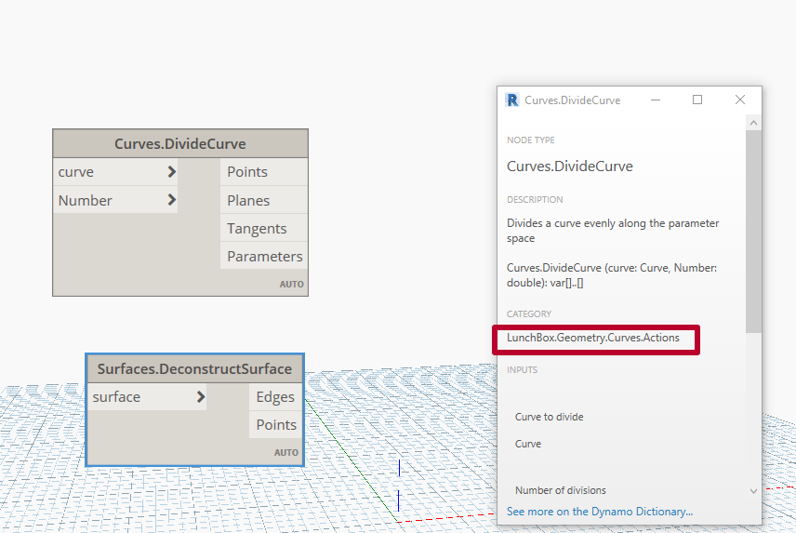This screenshot has height=533, width=796.
Task: Maximize the Curves.DivideCurve help window
Action: [697, 100]
